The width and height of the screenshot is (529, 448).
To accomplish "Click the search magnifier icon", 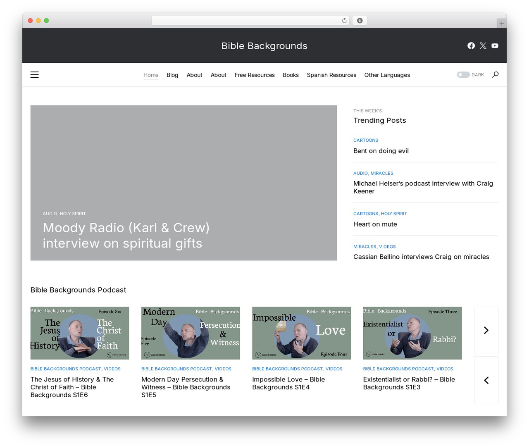I will [495, 75].
